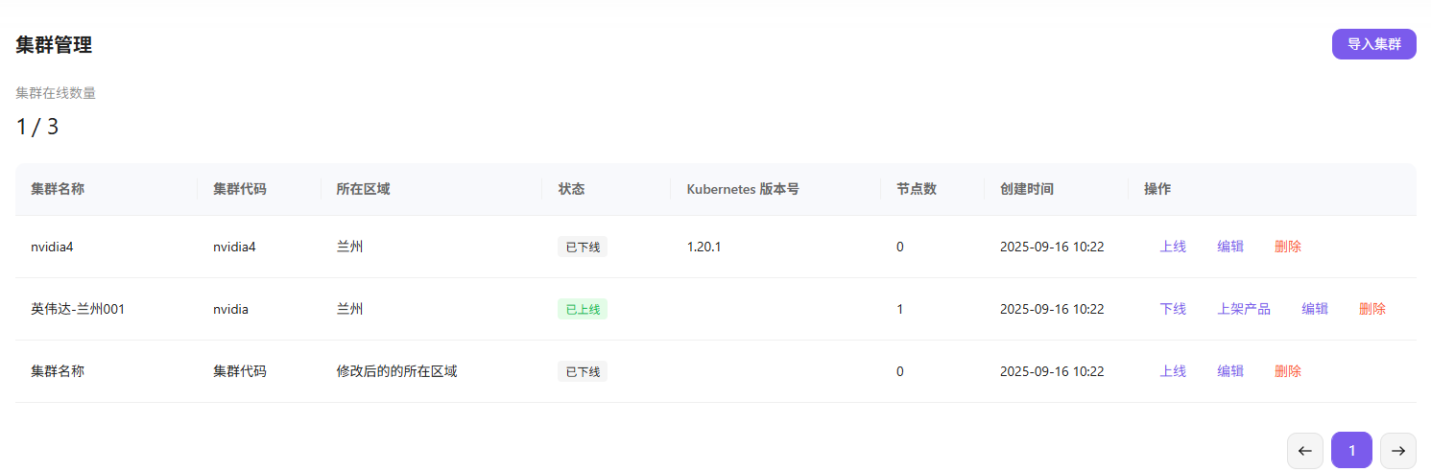
Task: Delete the cluster in 修改后的的所在区域 row
Action: coord(1288,371)
